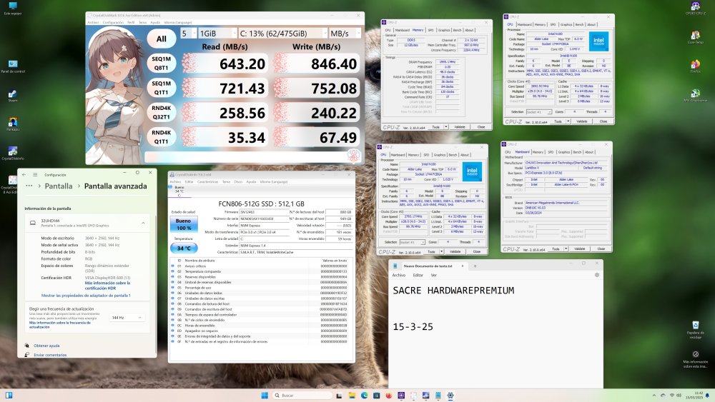Viewport: 715px width, 402px height.
Task: Open drive dropdown C: 13% (62/475GiB)
Action: [282, 34]
